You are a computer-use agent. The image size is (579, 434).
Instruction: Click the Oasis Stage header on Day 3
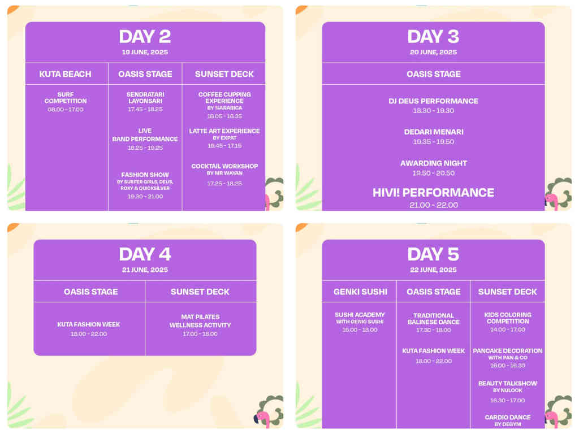coord(433,74)
